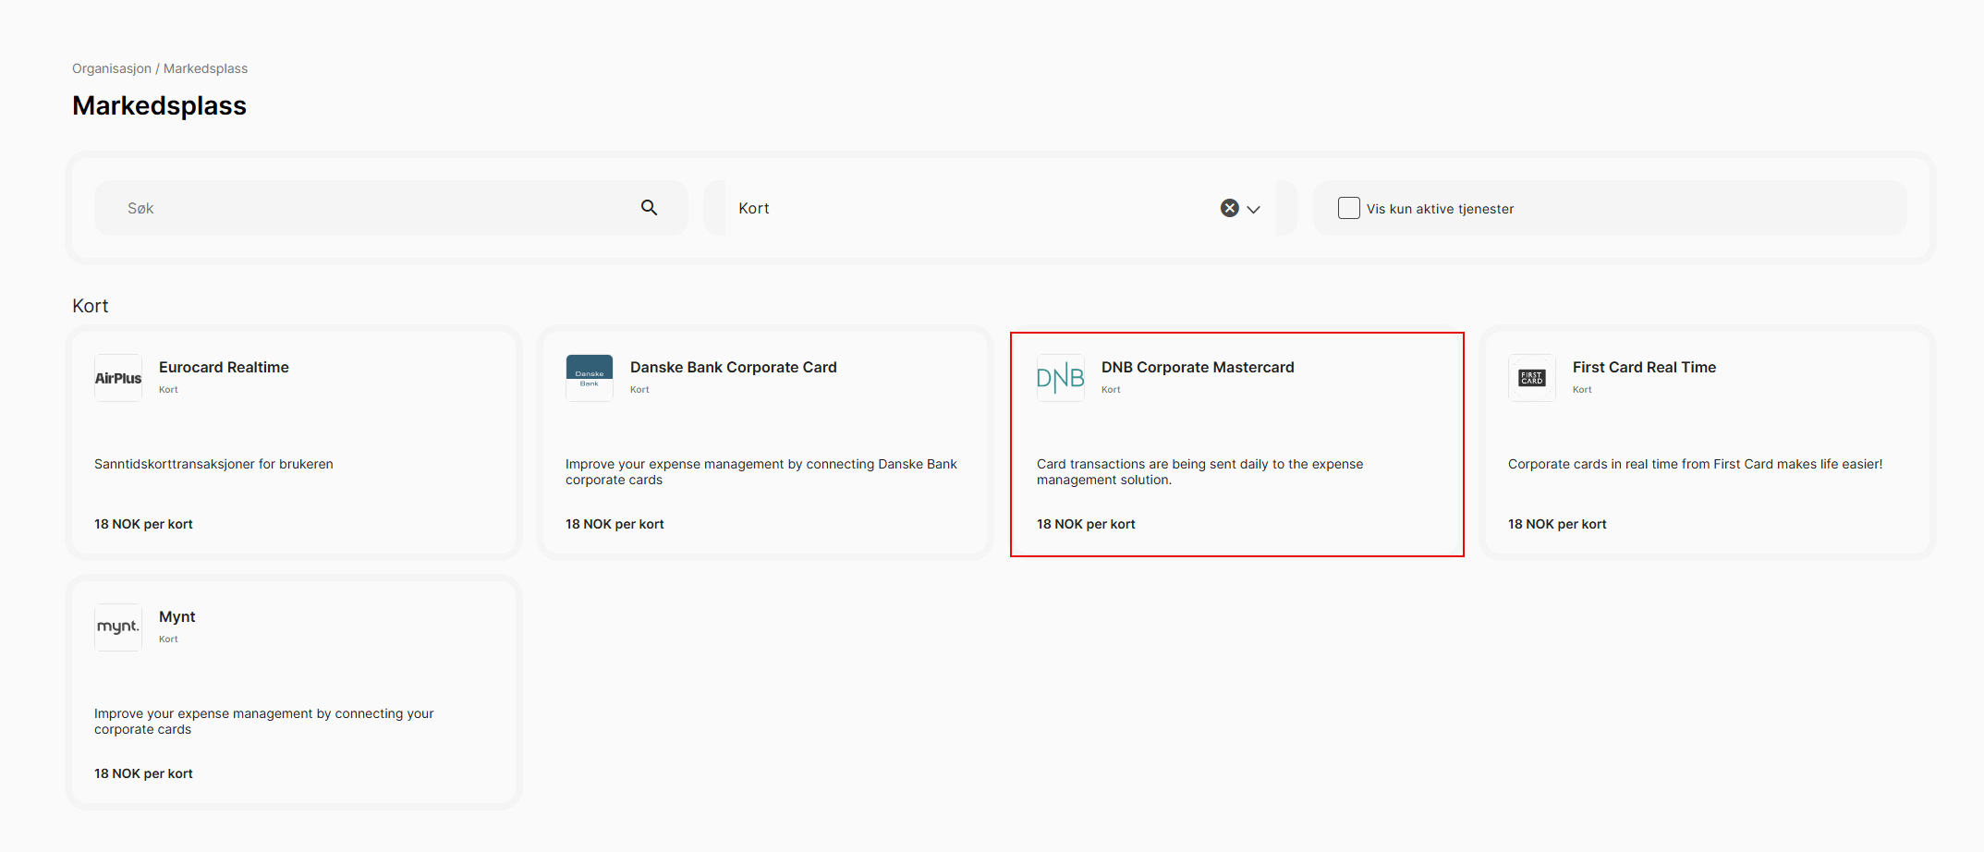Click the Kort section heading
Viewport: 1984px width, 852px height.
[90, 306]
